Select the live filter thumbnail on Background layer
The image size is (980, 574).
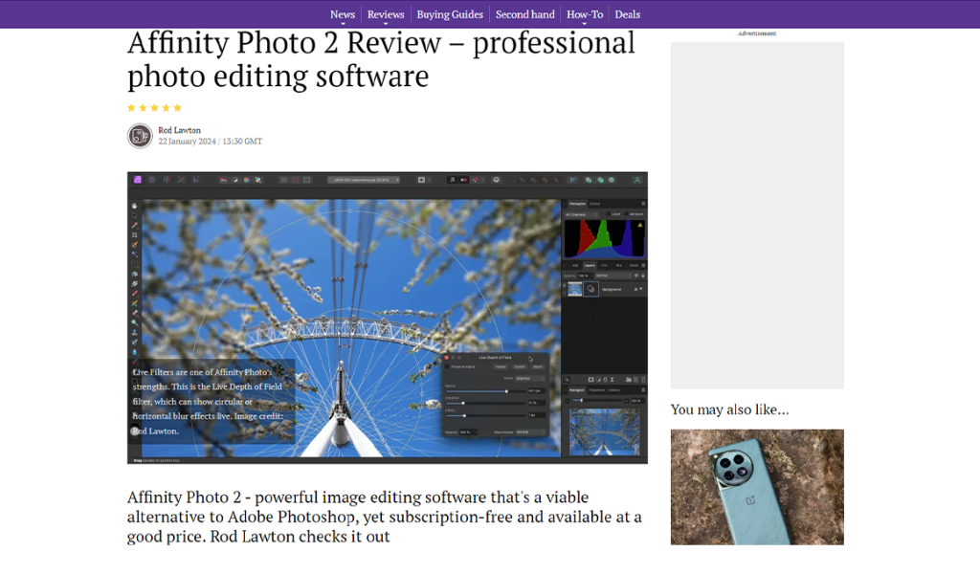tap(590, 289)
